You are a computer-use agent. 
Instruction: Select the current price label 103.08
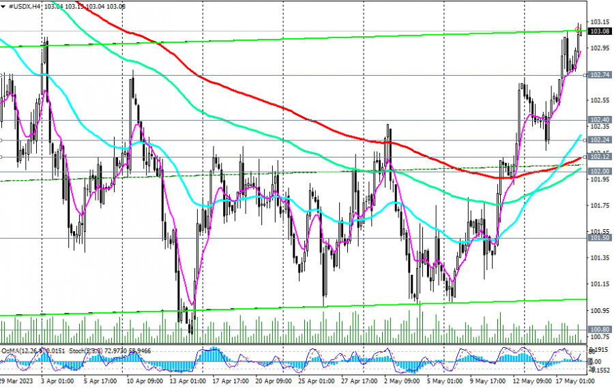click(600, 31)
